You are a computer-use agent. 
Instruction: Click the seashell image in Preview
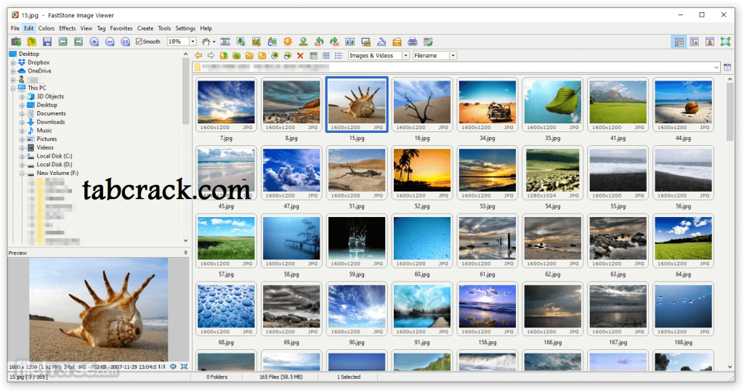coord(99,309)
